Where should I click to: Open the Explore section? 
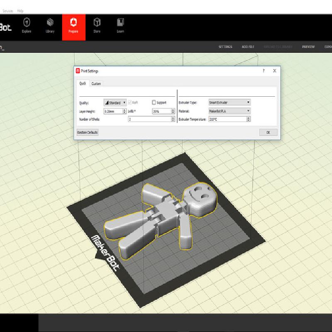[27, 25]
